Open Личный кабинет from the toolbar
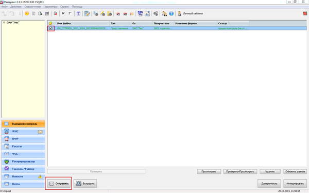The width and height of the screenshot is (309, 193). (x=190, y=13)
